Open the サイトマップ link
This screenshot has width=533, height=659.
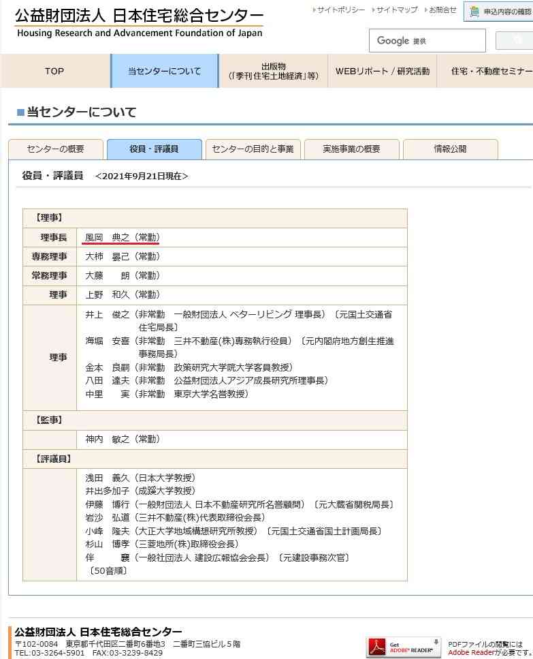pyautogui.click(x=396, y=10)
